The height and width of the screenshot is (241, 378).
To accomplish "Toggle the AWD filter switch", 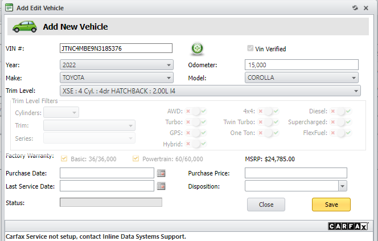I will pyautogui.click(x=196, y=111).
